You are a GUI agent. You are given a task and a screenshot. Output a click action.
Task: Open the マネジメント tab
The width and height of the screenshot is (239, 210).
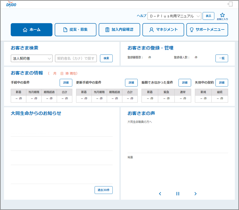pyautogui.click(x=163, y=29)
